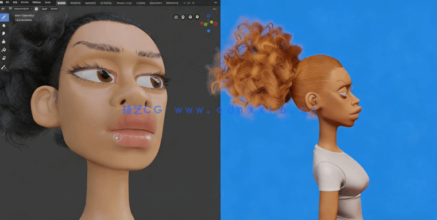Open small dropdown at viewport header's right

tap(215, 9)
